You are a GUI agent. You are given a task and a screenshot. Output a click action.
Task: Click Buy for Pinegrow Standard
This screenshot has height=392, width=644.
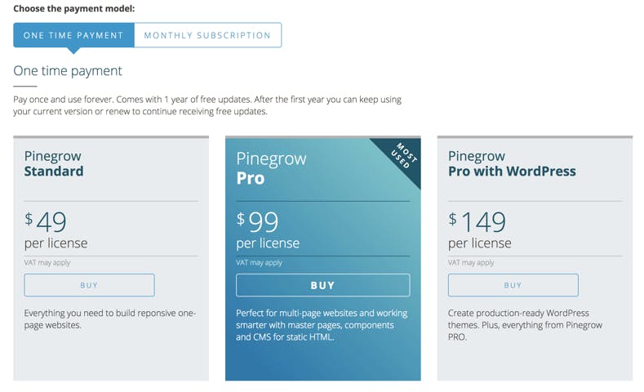click(89, 285)
